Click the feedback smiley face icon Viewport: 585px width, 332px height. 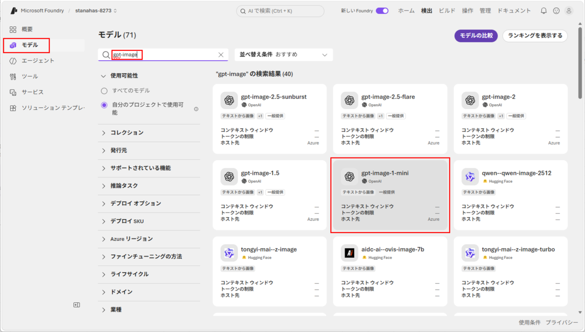(x=556, y=11)
